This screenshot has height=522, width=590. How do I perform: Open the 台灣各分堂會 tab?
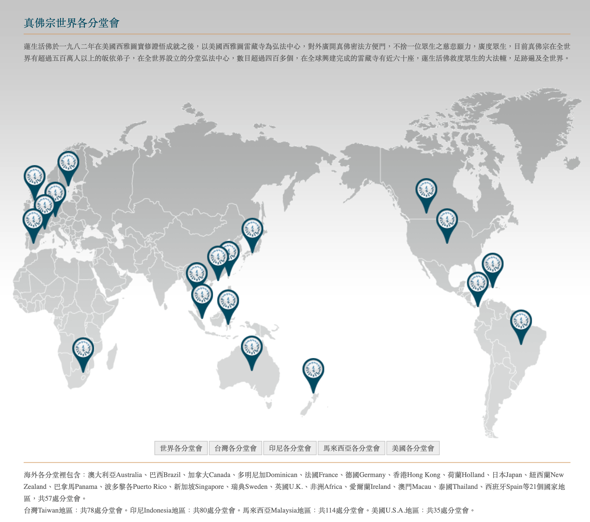coord(236,448)
